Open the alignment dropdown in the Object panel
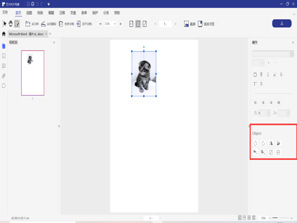The width and height of the screenshot is (297, 223). coord(255,152)
